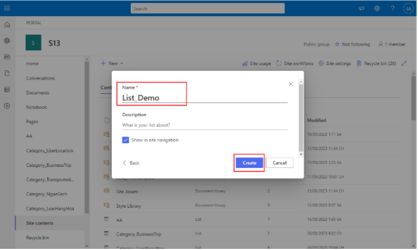Click the S13 site logo tile

tap(34, 43)
